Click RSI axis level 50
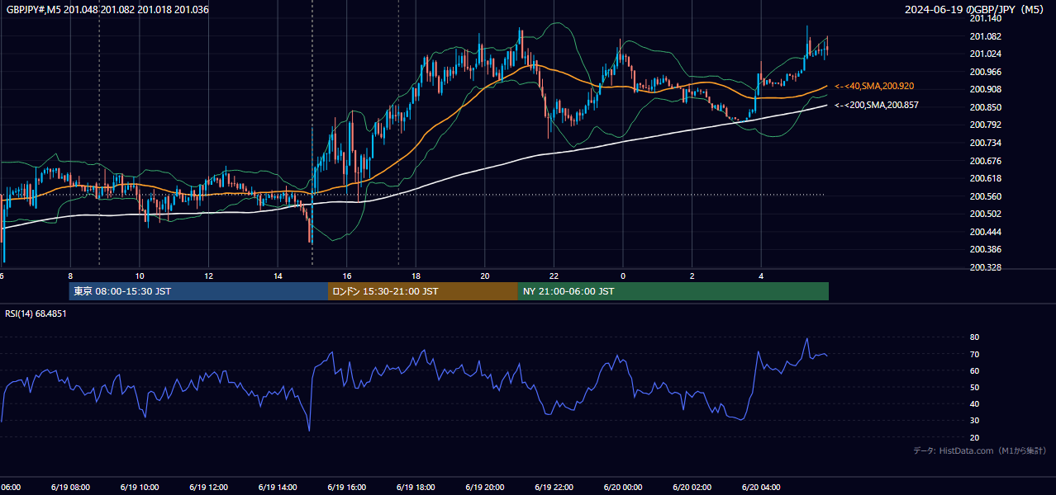The image size is (1056, 495). tap(974, 387)
